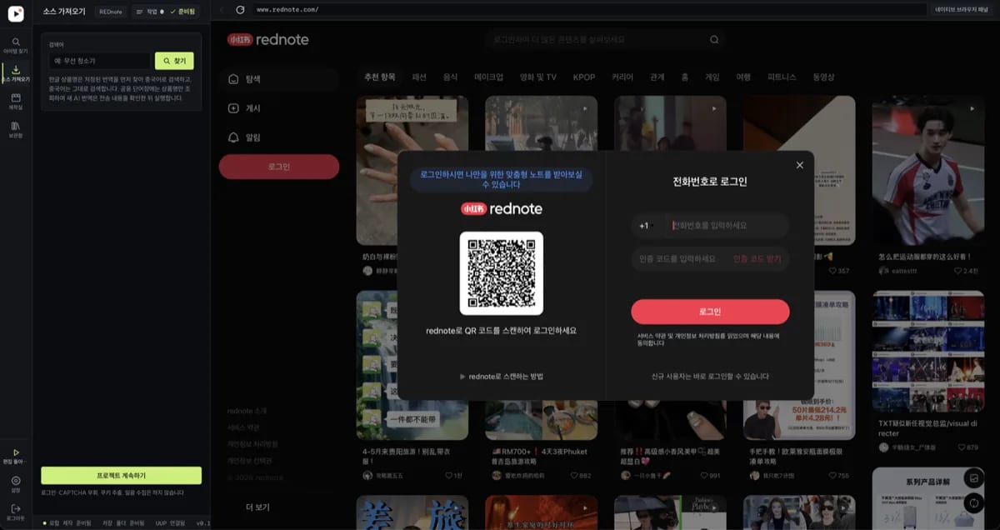1000x530 pixels.
Task: Click the red 로그인 button in sidebar
Action: pyautogui.click(x=278, y=167)
